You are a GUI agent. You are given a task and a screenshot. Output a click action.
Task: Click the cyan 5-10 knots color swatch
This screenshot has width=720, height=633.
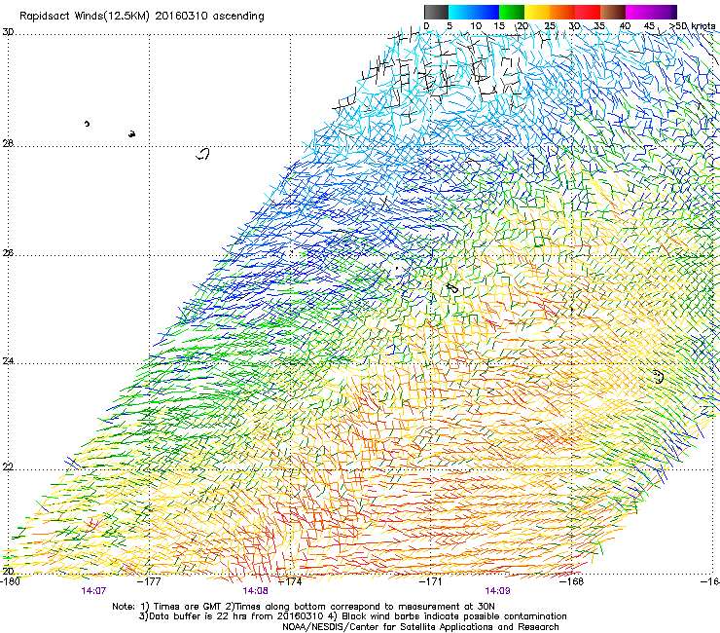[460, 12]
